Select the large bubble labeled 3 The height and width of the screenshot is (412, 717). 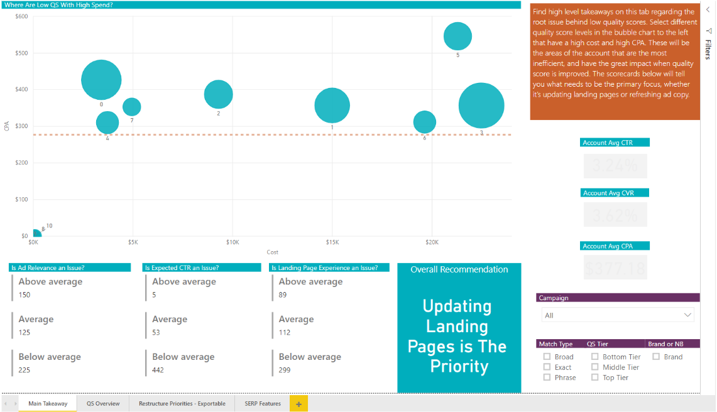tap(481, 106)
